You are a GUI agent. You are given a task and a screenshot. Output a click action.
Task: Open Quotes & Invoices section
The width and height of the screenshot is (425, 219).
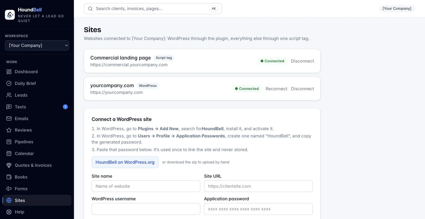click(37, 165)
